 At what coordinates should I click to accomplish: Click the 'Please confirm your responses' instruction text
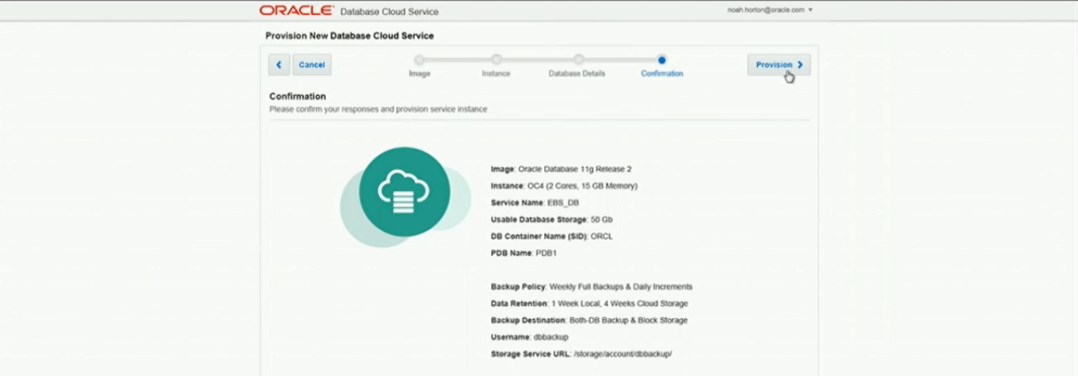coord(378,109)
